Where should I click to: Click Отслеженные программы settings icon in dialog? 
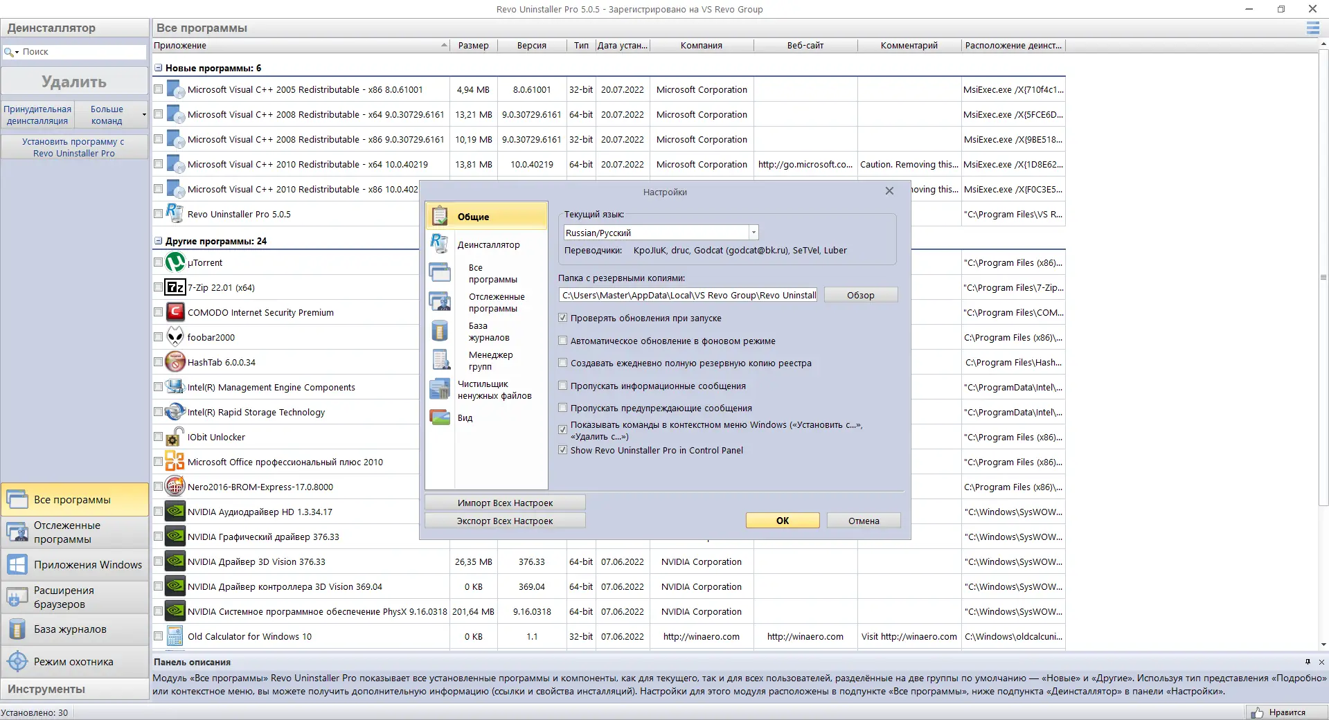[440, 302]
